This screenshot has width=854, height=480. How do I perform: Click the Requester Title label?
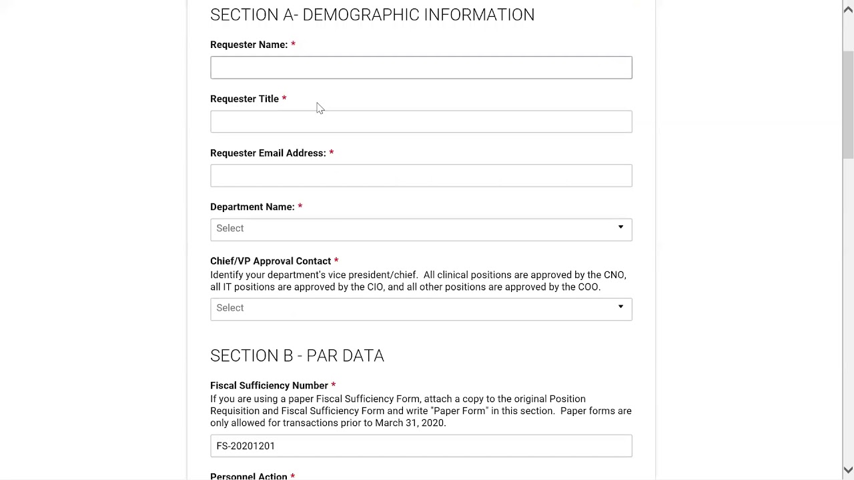click(244, 99)
